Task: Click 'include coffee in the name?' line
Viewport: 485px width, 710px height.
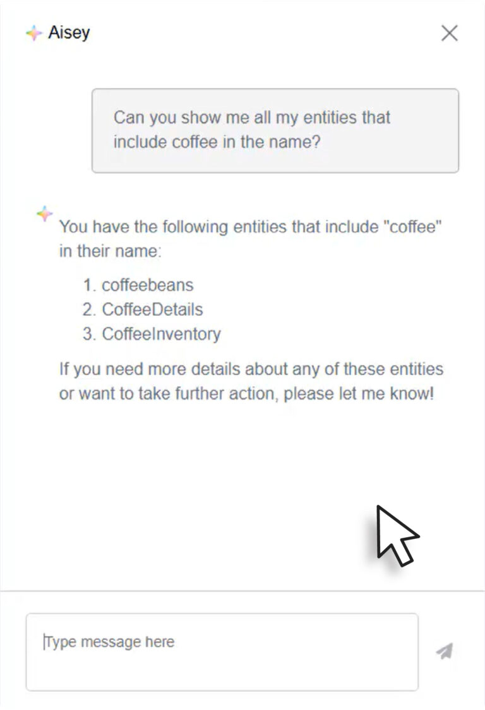Action: 217,142
